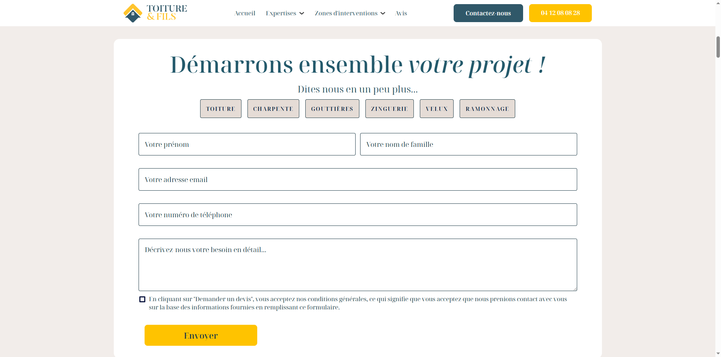721x357 pixels.
Task: Choose the GOUTTIÈRES service option
Action: tap(332, 109)
